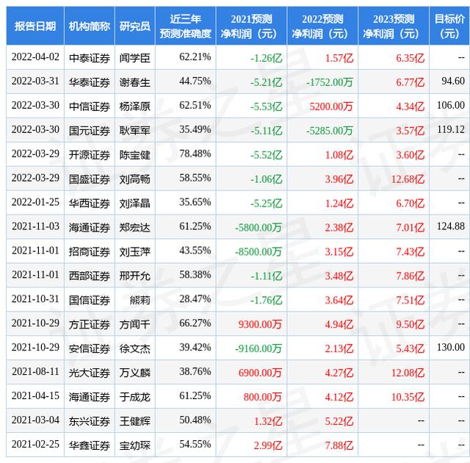Click the report date 2021-03-04
The image size is (470, 463).
pyautogui.click(x=35, y=420)
